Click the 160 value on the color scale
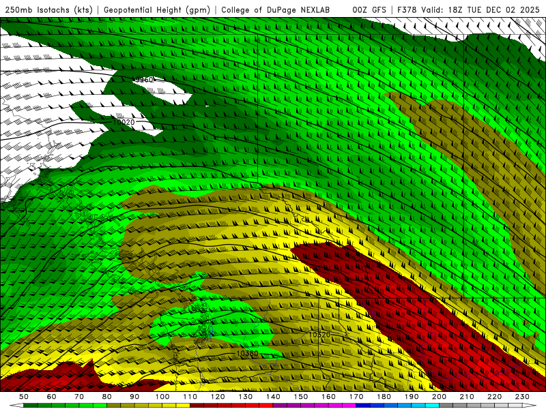The image size is (546, 409). click(x=329, y=397)
